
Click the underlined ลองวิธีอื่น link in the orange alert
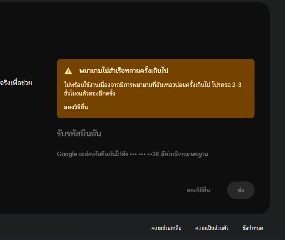[x=76, y=107]
